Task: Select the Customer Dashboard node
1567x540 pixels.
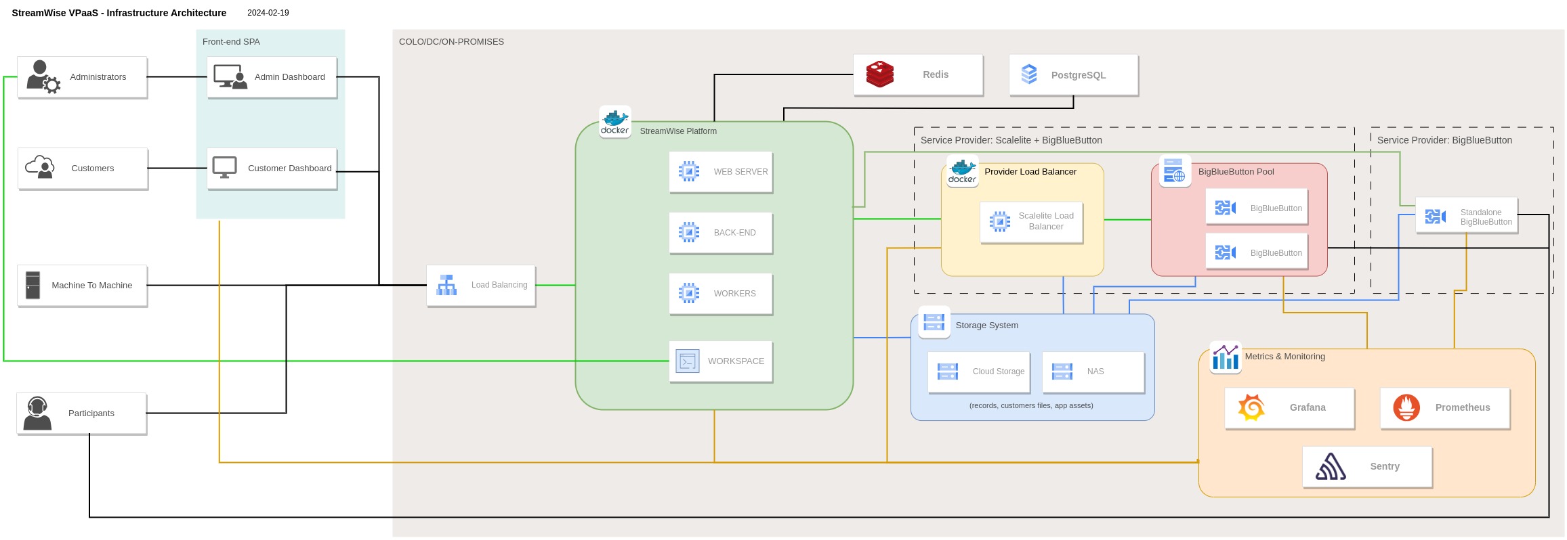Action: pos(272,168)
